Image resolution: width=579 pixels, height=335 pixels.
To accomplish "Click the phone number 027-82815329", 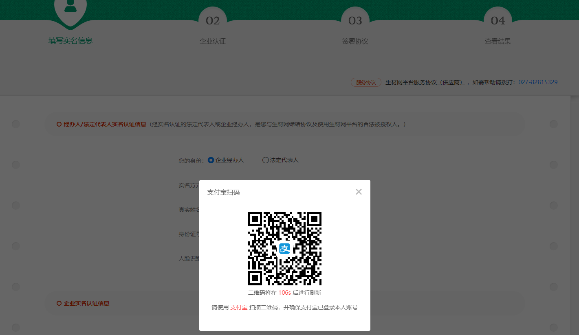I will point(538,82).
